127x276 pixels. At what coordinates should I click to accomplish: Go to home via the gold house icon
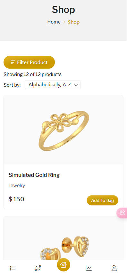tap(63, 264)
